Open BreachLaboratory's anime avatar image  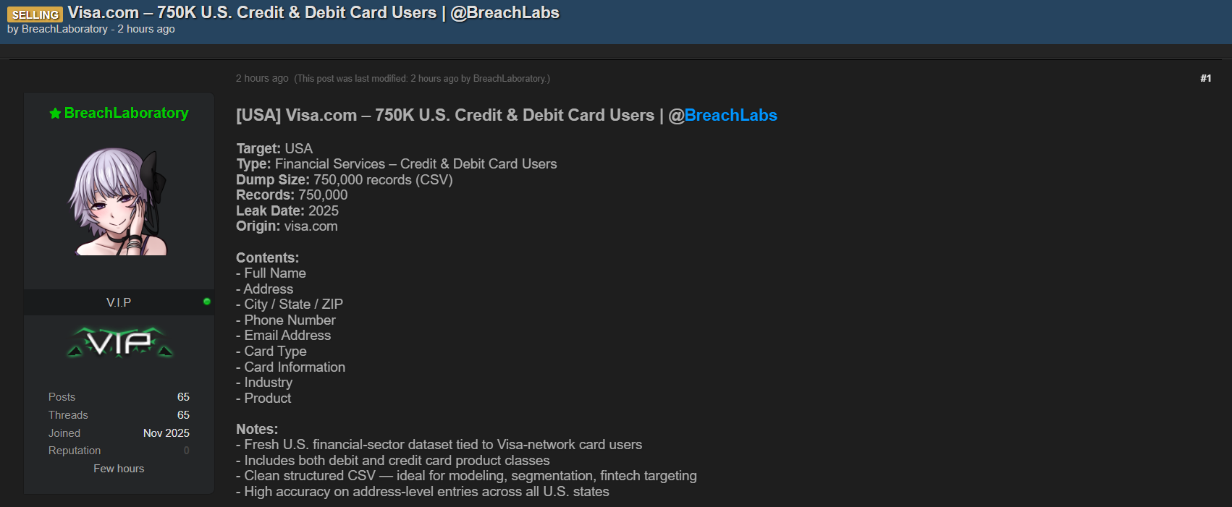pos(119,202)
